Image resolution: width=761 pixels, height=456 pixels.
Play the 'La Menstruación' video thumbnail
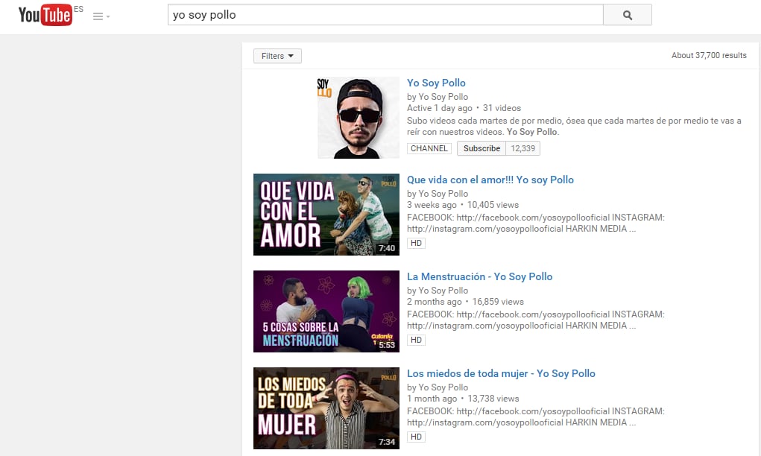click(326, 311)
